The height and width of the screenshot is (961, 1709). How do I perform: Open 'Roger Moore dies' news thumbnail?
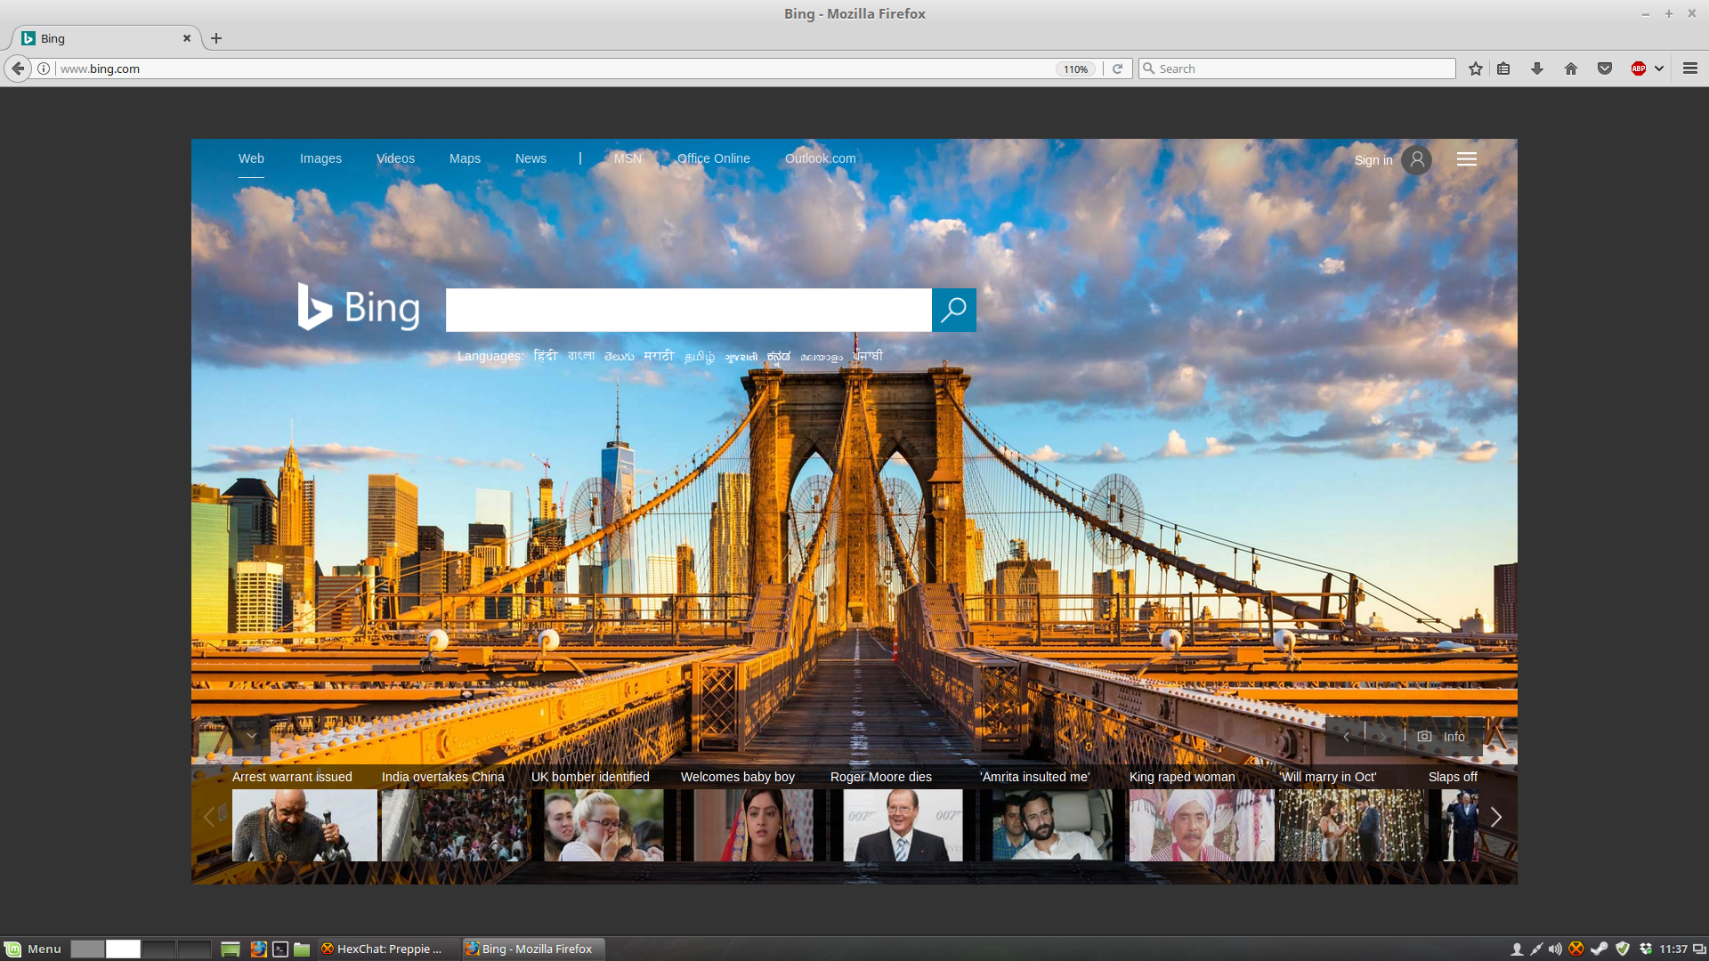[x=903, y=825]
